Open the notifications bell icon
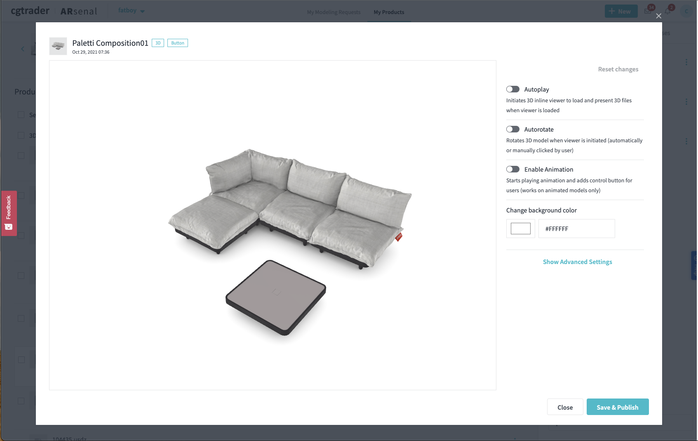 (667, 11)
